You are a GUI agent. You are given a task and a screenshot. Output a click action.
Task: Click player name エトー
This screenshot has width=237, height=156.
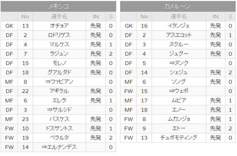179,129
